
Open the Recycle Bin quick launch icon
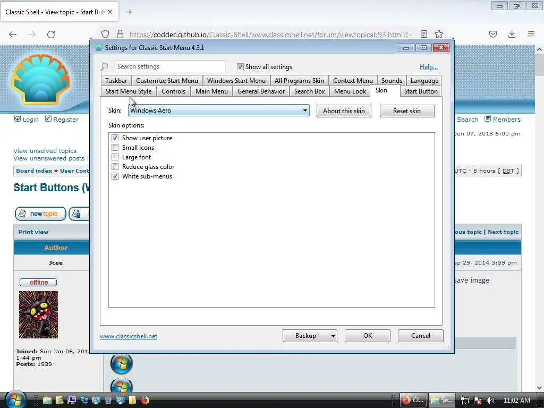click(108, 400)
